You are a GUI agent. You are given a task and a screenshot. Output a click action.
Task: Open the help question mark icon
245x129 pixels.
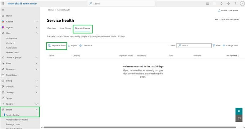[x=235, y=3]
